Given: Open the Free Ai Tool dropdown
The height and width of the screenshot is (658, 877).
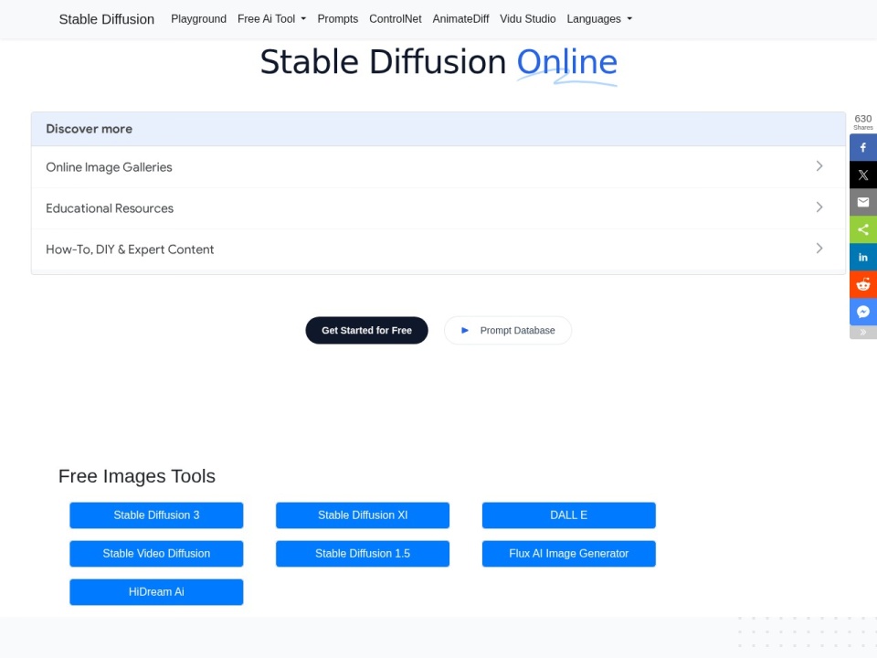Looking at the screenshot, I should tap(272, 19).
